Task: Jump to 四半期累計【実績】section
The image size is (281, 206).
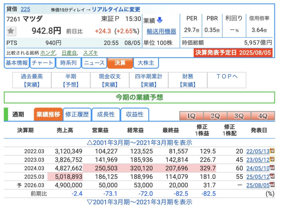Action: (148, 80)
